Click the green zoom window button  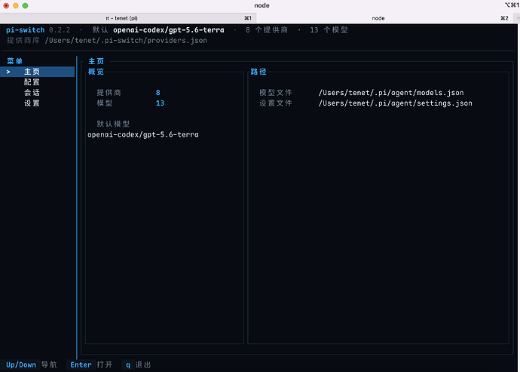pyautogui.click(x=25, y=5)
